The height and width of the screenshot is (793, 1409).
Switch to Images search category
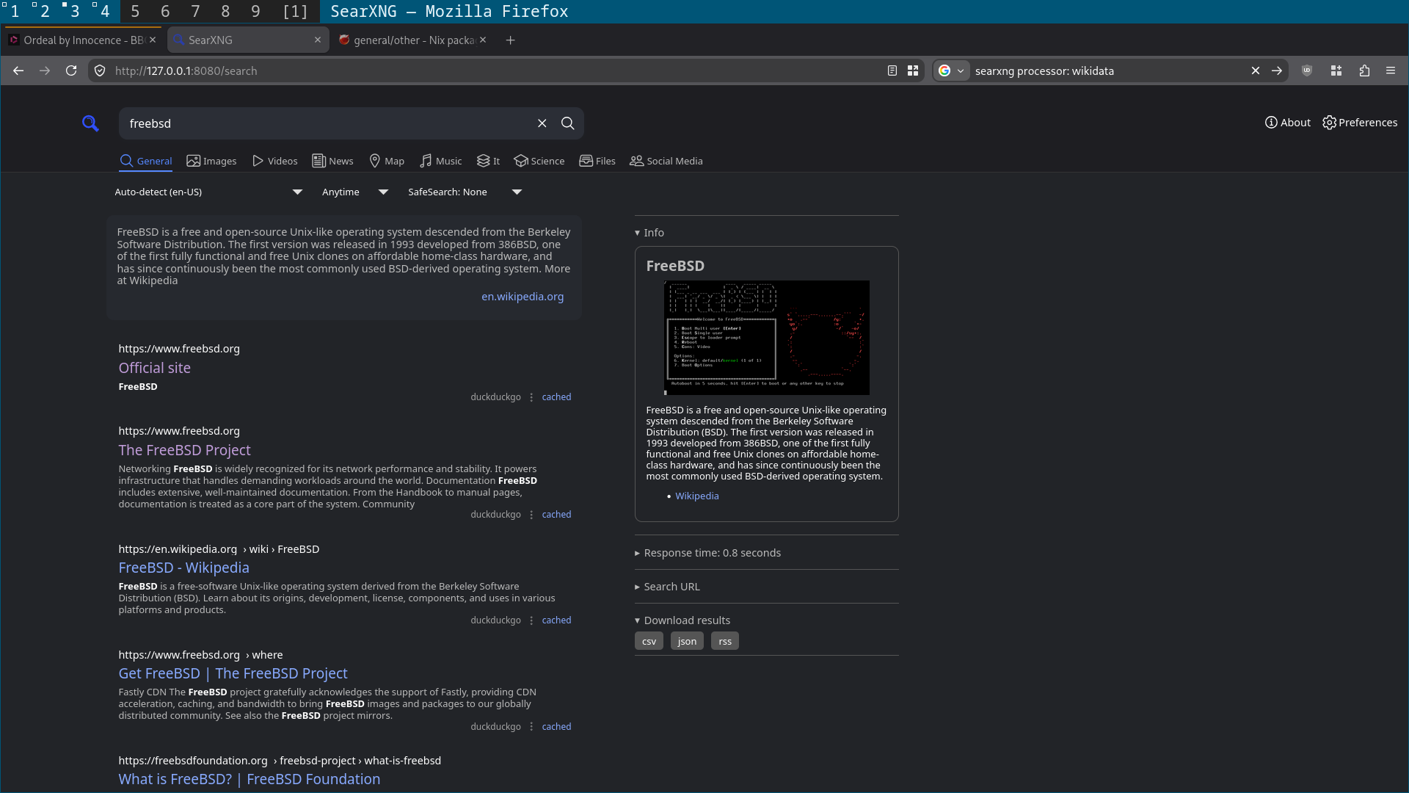tap(211, 161)
